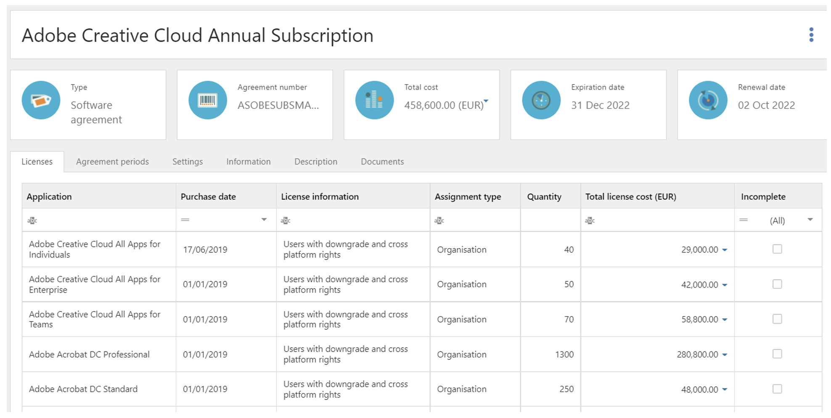Switch to the Documents tab

[382, 161]
